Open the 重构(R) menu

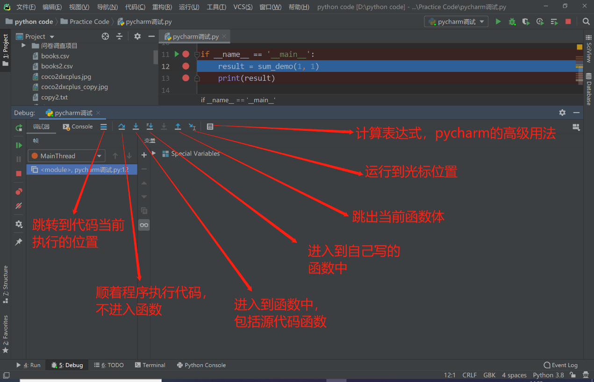(x=162, y=7)
